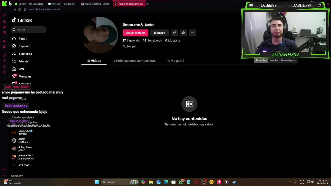
Task: Open Opera GX sidebar settings gear
Action: tap(4, 72)
